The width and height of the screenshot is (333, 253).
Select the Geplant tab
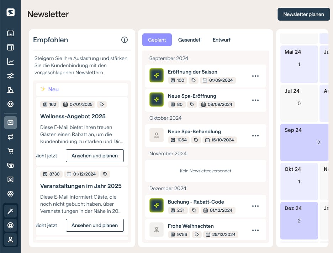click(x=157, y=40)
